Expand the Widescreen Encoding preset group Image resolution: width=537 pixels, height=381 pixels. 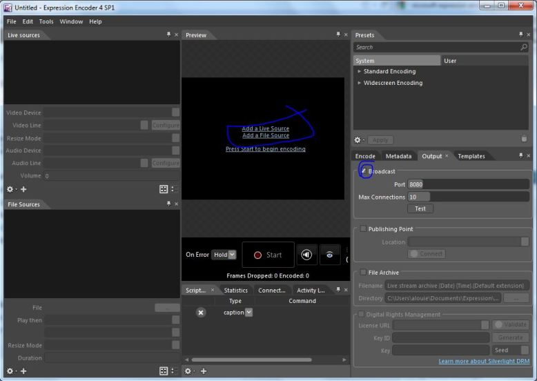click(x=360, y=84)
